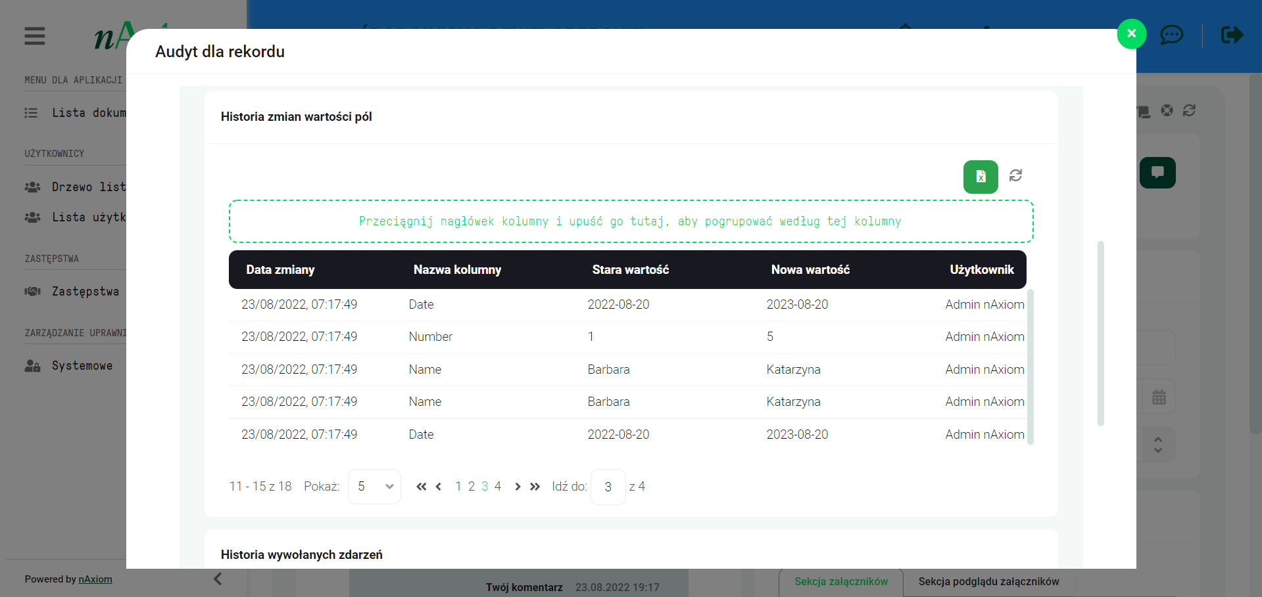
Task: Go to the first page of results
Action: (422, 487)
